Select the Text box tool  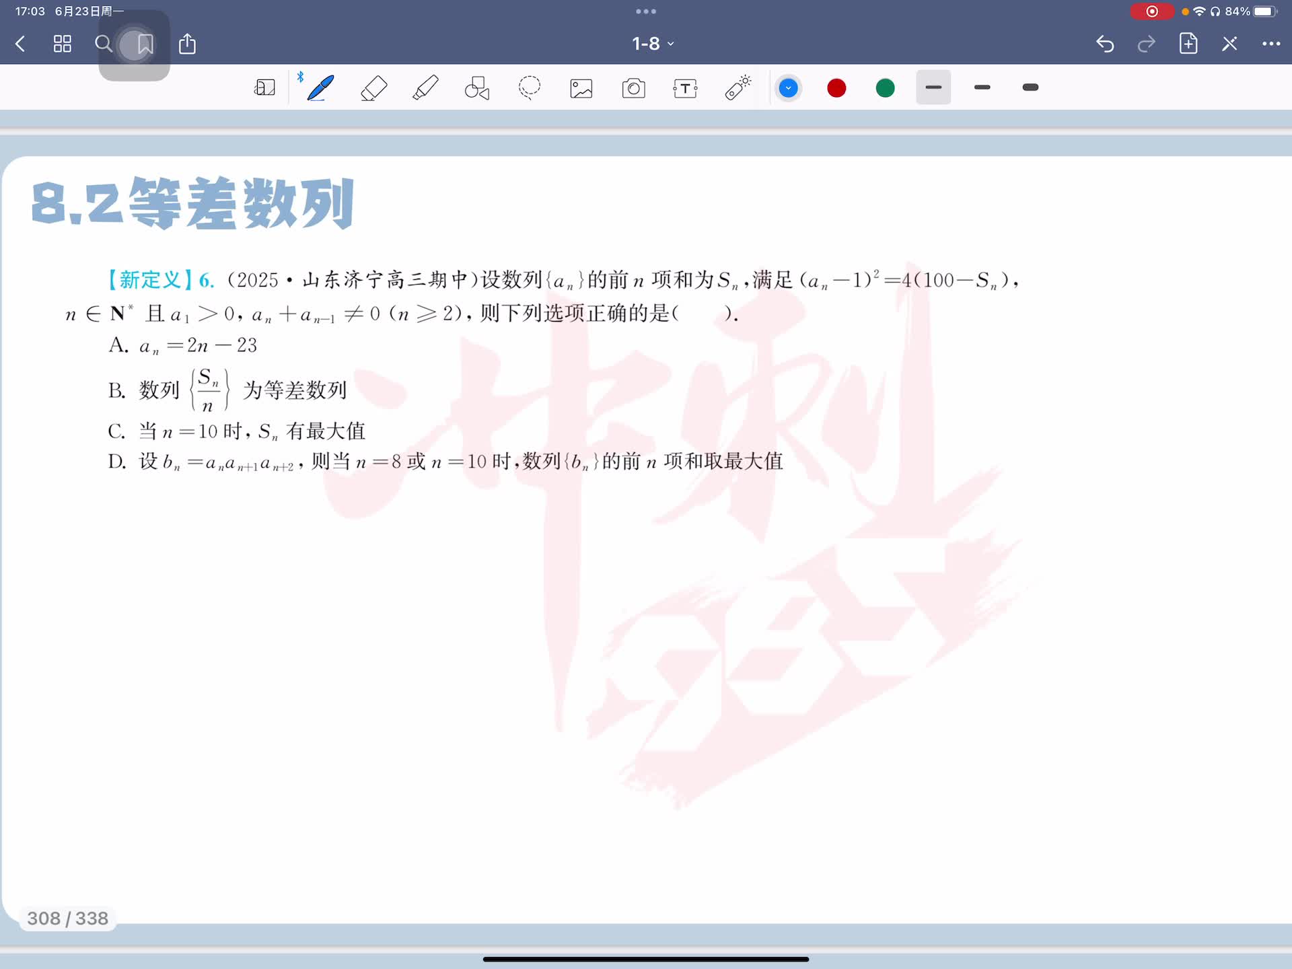685,88
